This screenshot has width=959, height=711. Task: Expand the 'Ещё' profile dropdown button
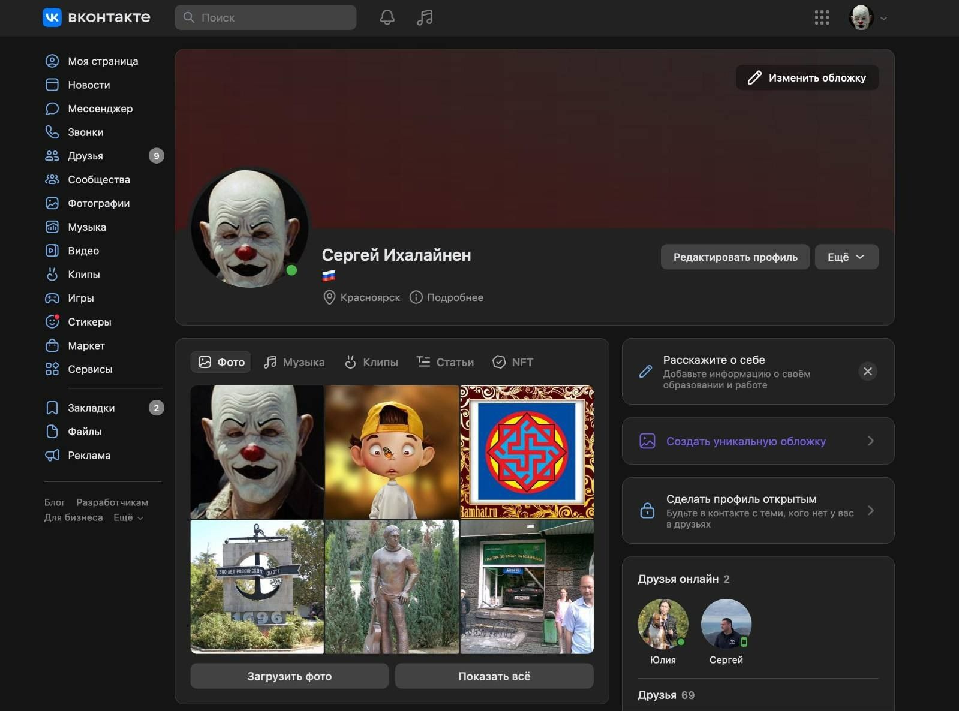pyautogui.click(x=846, y=257)
